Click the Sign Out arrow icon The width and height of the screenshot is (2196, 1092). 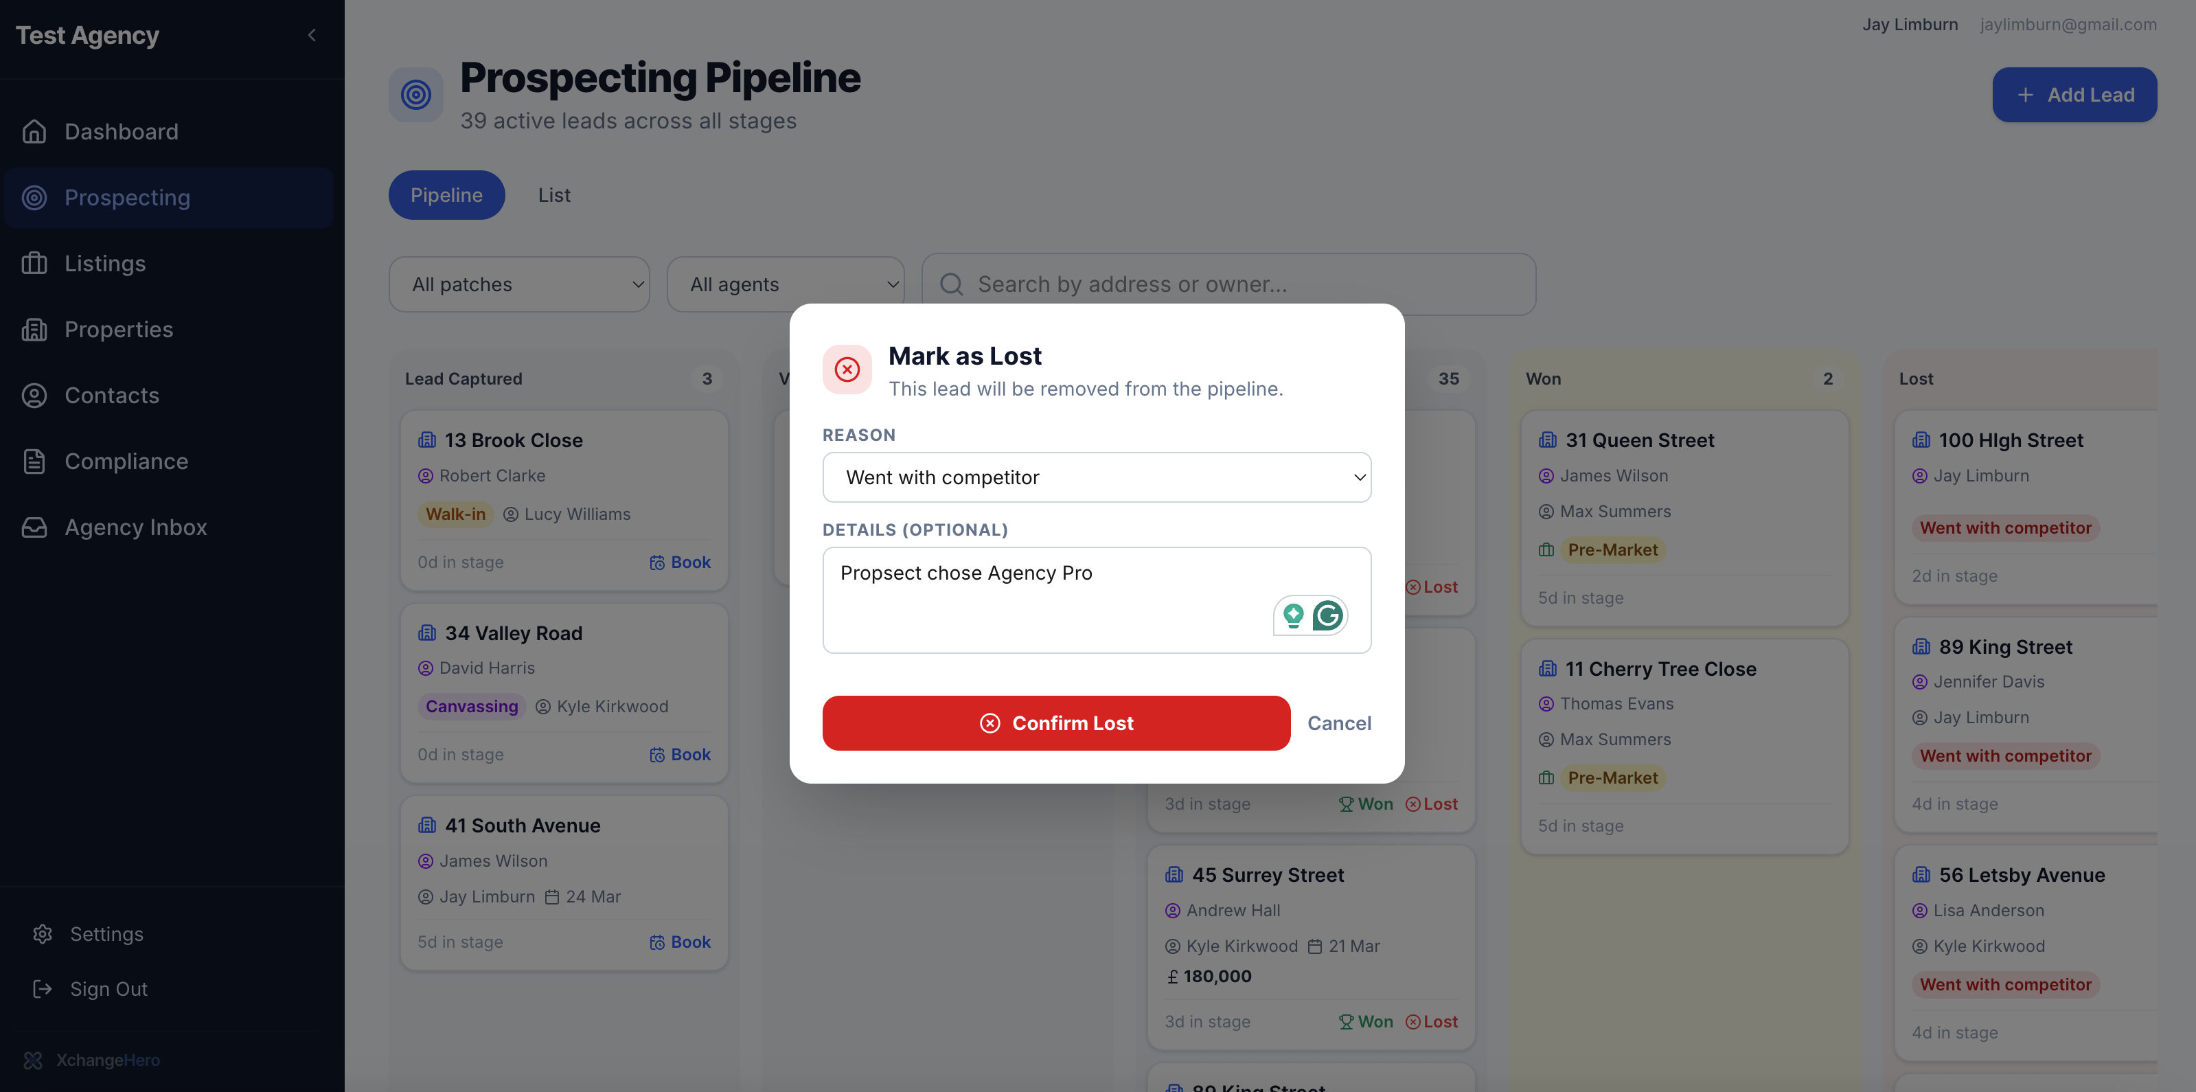coord(43,989)
